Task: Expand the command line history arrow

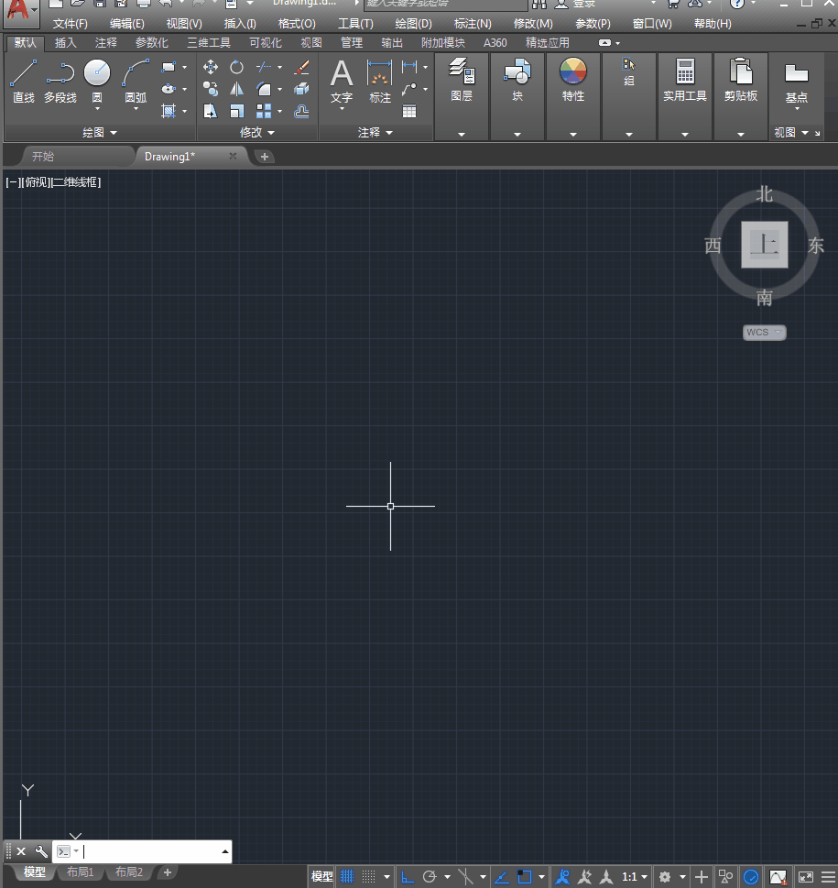Action: (x=225, y=851)
